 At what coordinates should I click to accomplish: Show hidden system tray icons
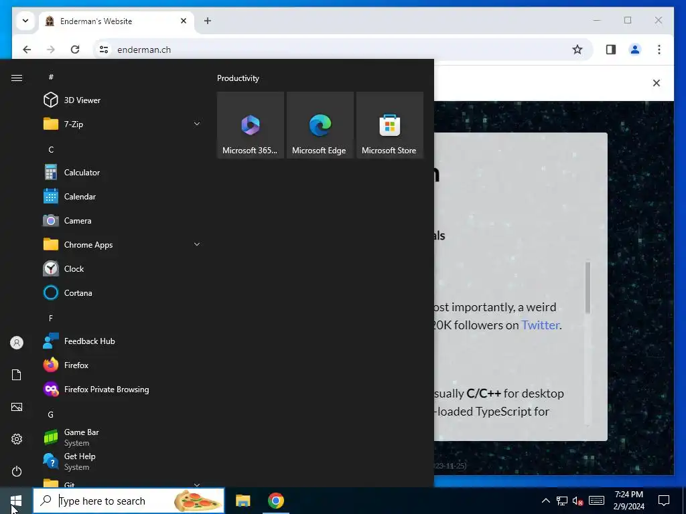coord(545,501)
